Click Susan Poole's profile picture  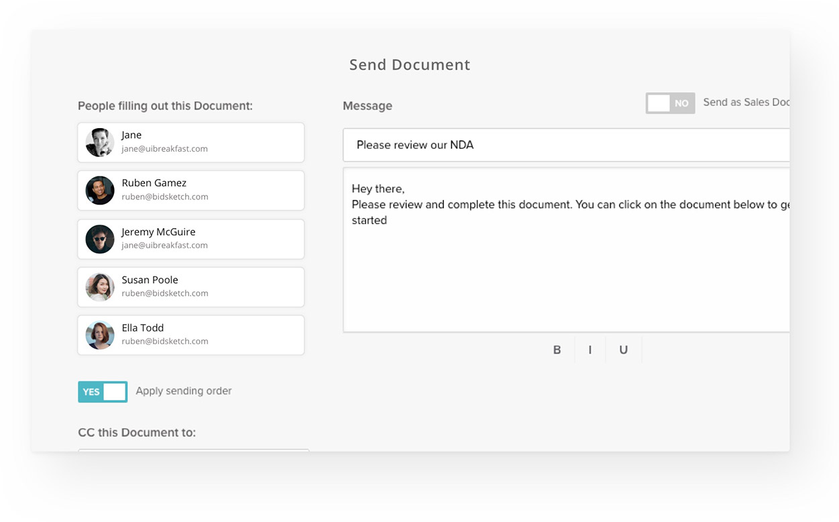99,286
